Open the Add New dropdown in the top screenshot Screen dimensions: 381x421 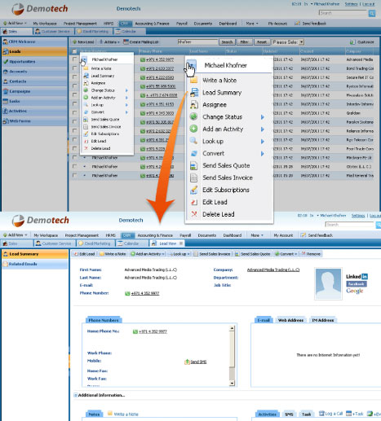[15, 24]
